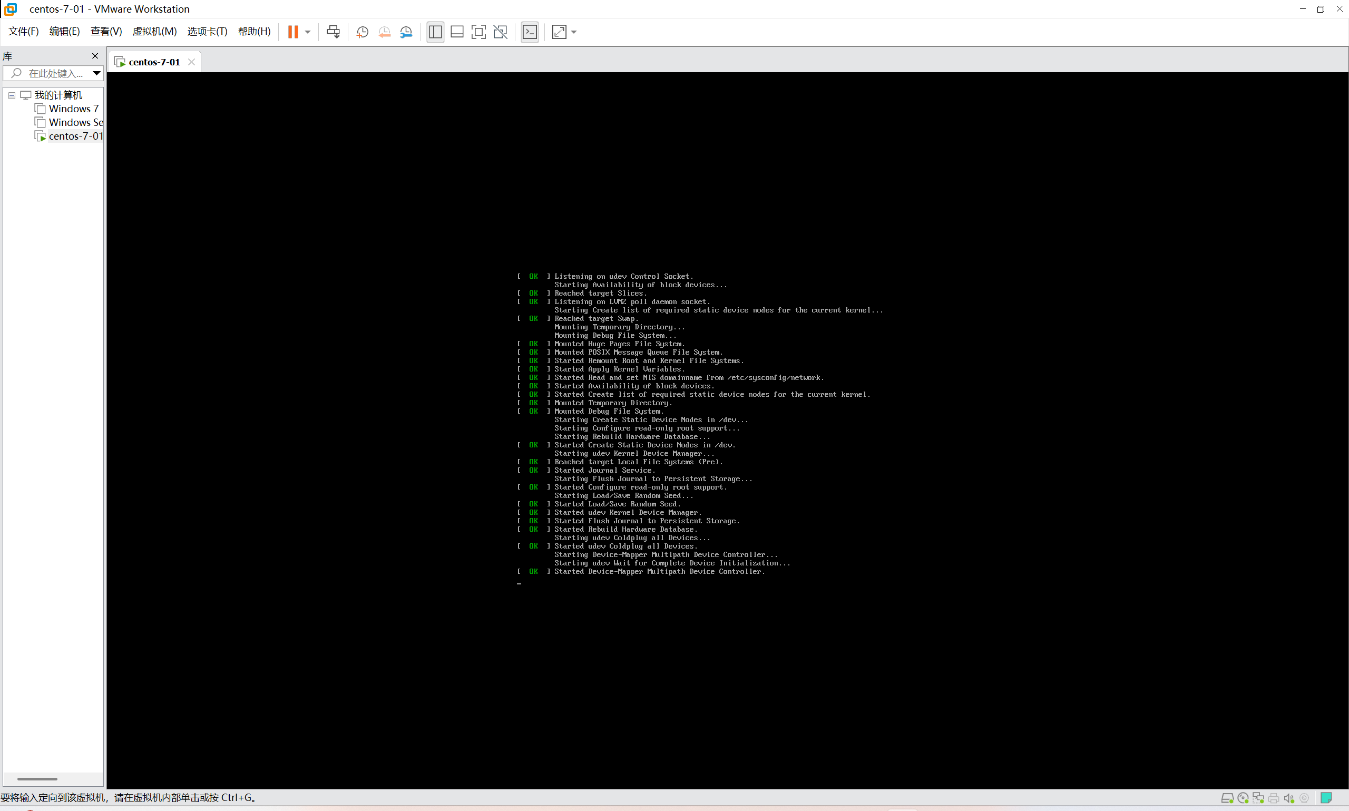Screen dimensions: 1349x811
Task: Toggle the thumbnail bar view button
Action: click(457, 32)
